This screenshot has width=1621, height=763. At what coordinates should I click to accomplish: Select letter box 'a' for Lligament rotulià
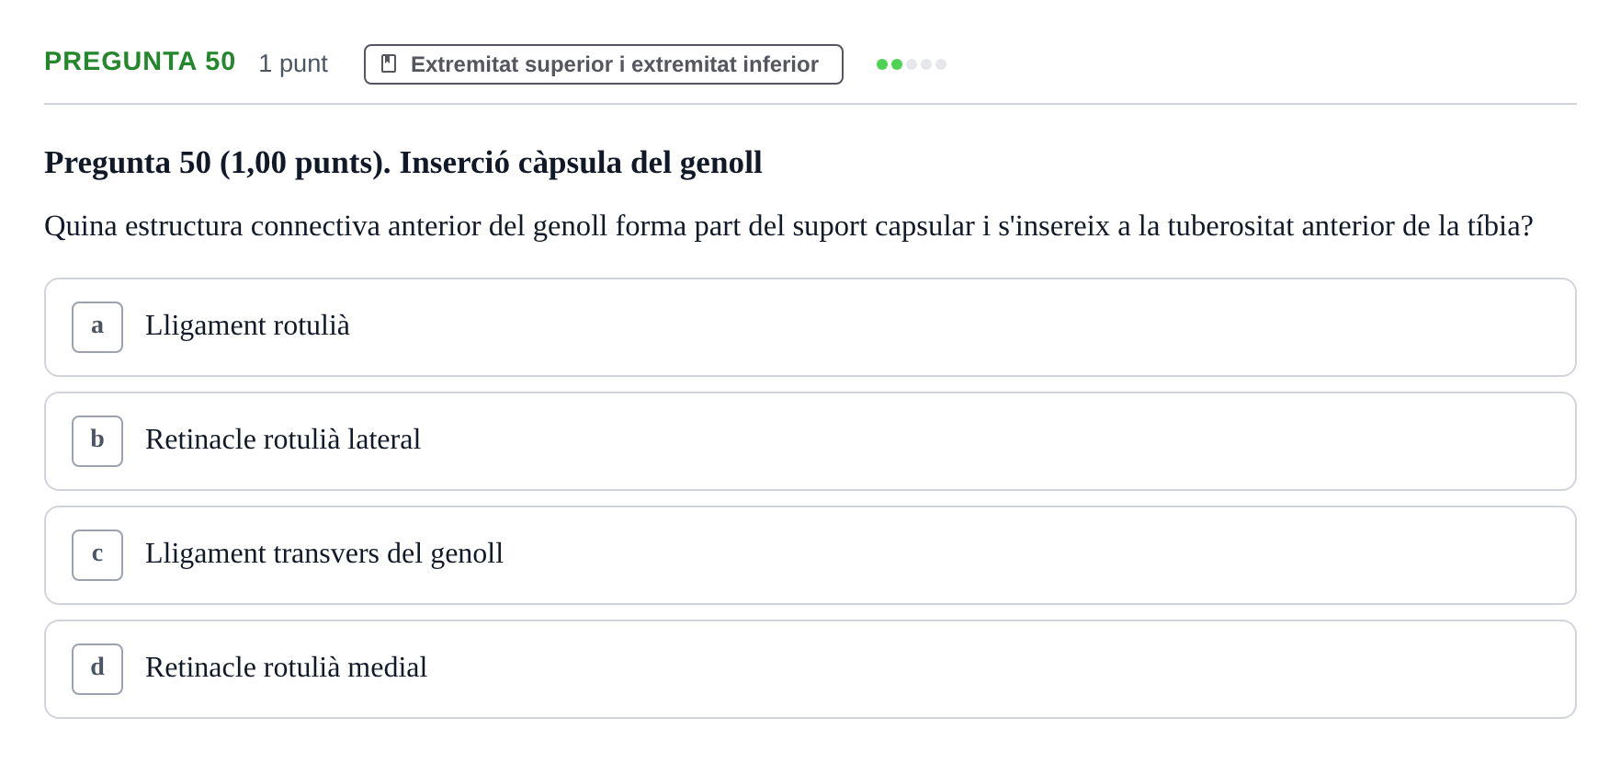(97, 327)
